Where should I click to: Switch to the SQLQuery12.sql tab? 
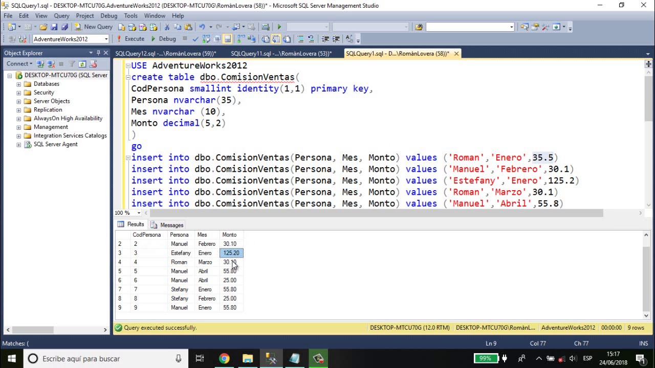click(166, 53)
